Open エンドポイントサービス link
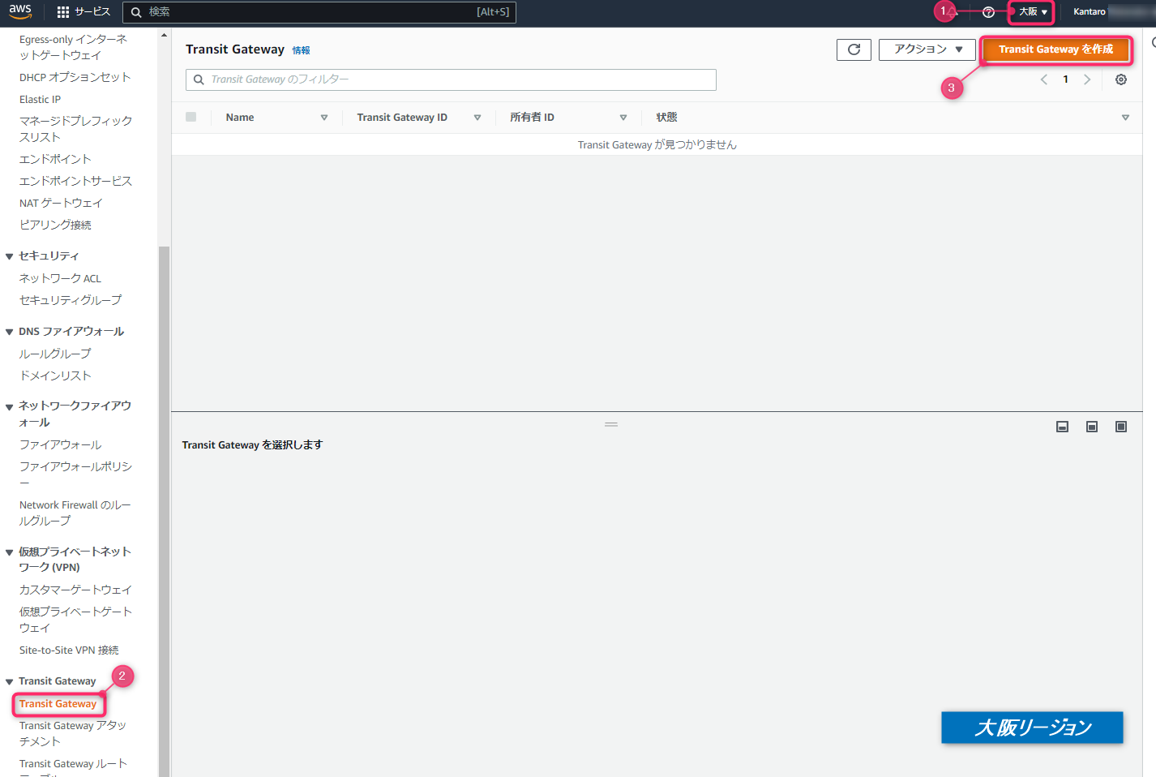Image resolution: width=1156 pixels, height=777 pixels. tap(75, 181)
